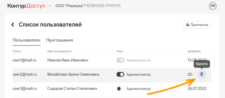Click the add-person icon in Пригласить

coord(188,25)
